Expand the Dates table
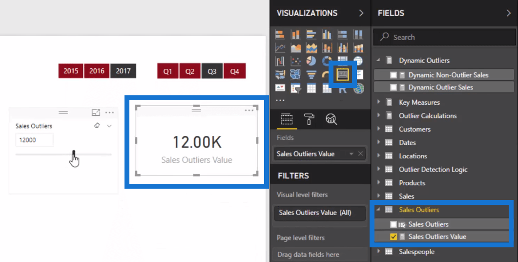 coord(378,142)
